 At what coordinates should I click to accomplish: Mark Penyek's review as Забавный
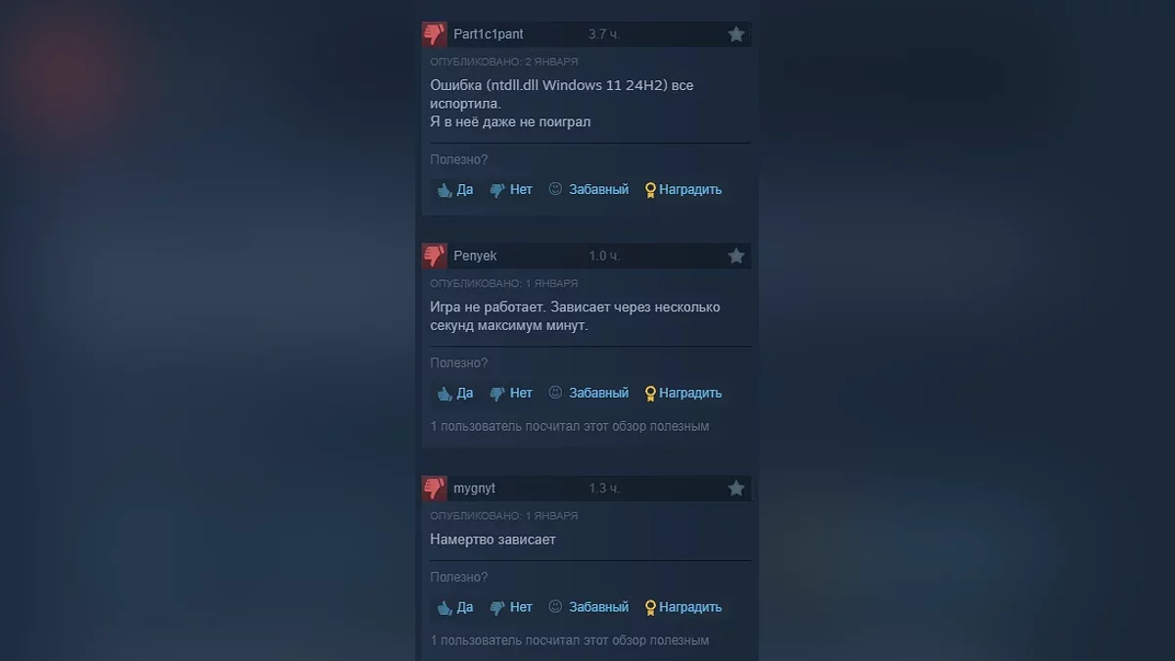coord(588,393)
